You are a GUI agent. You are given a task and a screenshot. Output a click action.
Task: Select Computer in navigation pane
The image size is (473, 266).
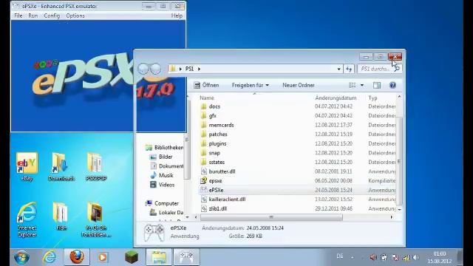[166, 204]
